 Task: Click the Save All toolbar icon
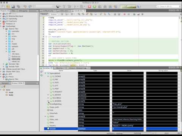tap(19, 6)
